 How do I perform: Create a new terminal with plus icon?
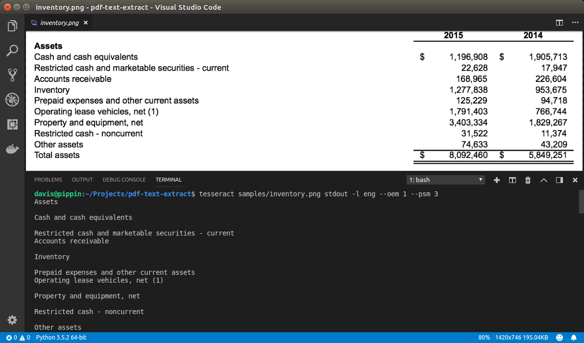(x=496, y=180)
